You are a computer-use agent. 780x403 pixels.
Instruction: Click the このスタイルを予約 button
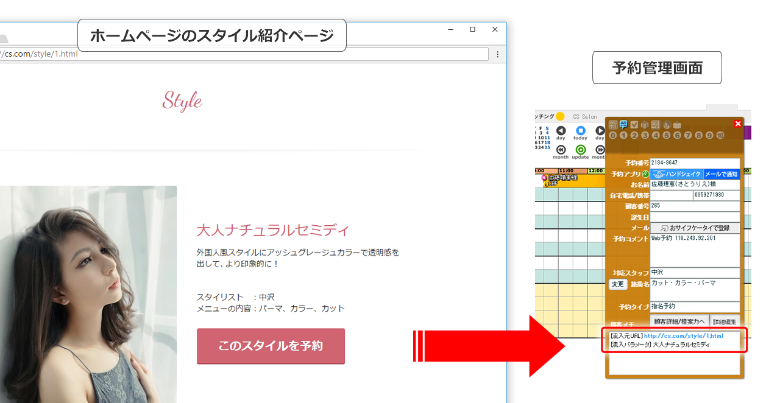271,346
